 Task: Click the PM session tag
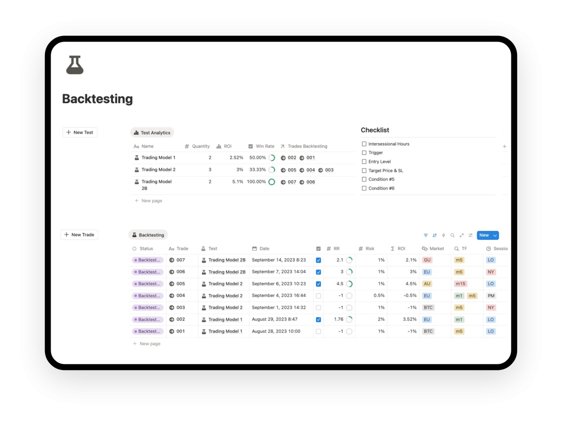click(x=491, y=296)
